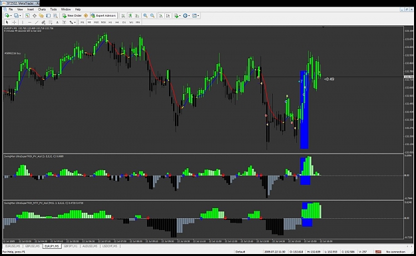Click the Default profile status text
The height and width of the screenshot is (256, 416).
[x=240, y=252]
